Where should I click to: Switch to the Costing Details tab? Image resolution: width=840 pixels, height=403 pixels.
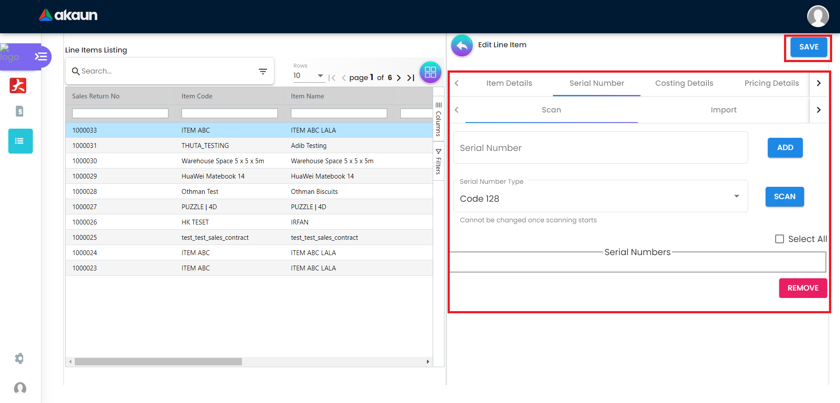point(684,83)
